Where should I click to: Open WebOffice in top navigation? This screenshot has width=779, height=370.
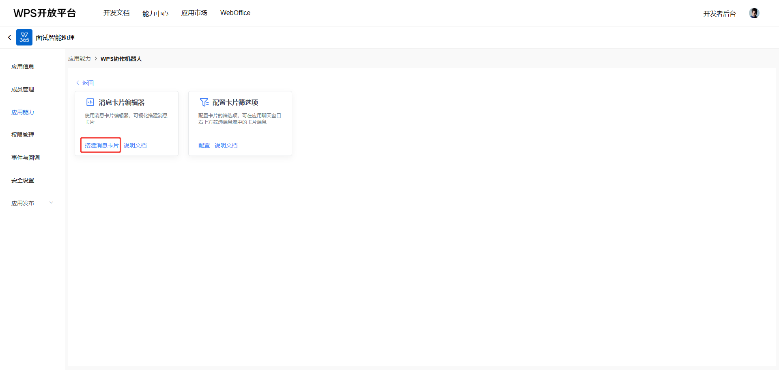235,13
